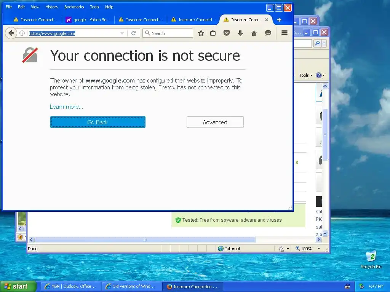Expand the zoom level dropdown arrow
The height and width of the screenshot is (292, 390).
click(x=319, y=249)
